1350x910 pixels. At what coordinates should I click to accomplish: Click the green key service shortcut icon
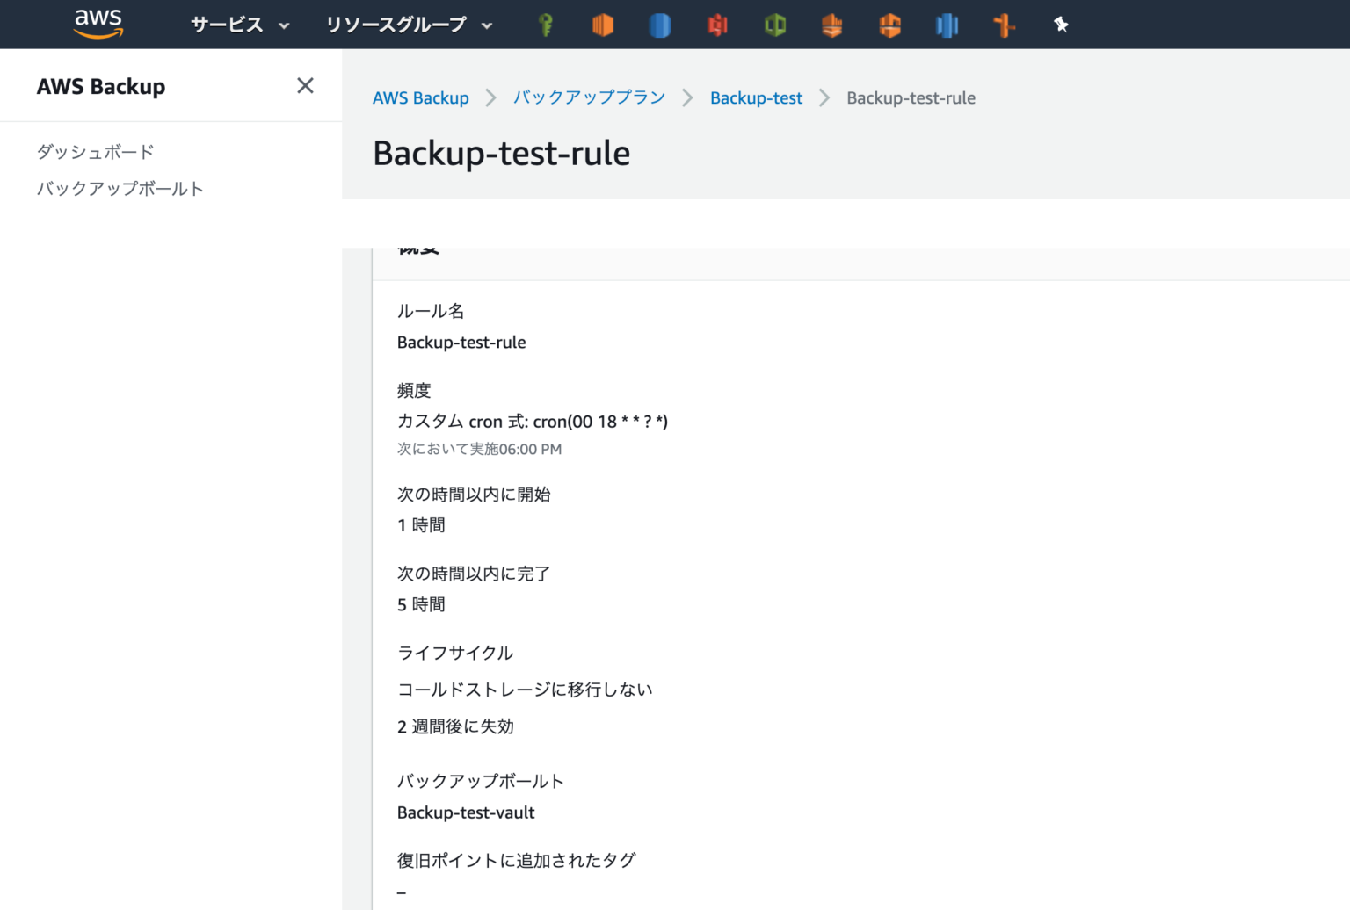click(545, 24)
